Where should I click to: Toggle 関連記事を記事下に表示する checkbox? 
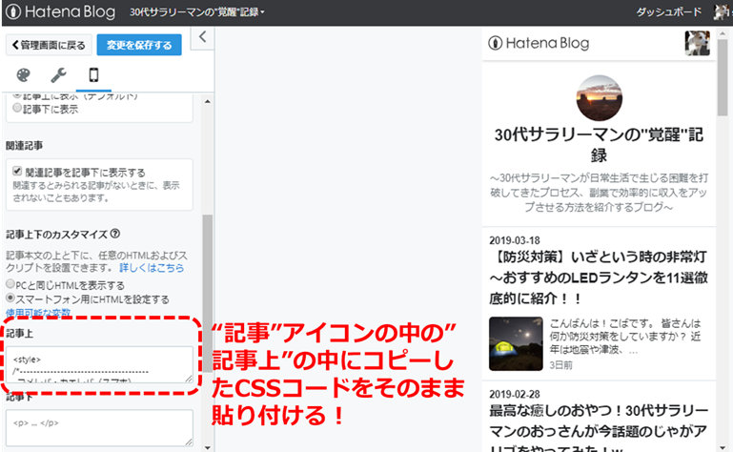tap(17, 171)
